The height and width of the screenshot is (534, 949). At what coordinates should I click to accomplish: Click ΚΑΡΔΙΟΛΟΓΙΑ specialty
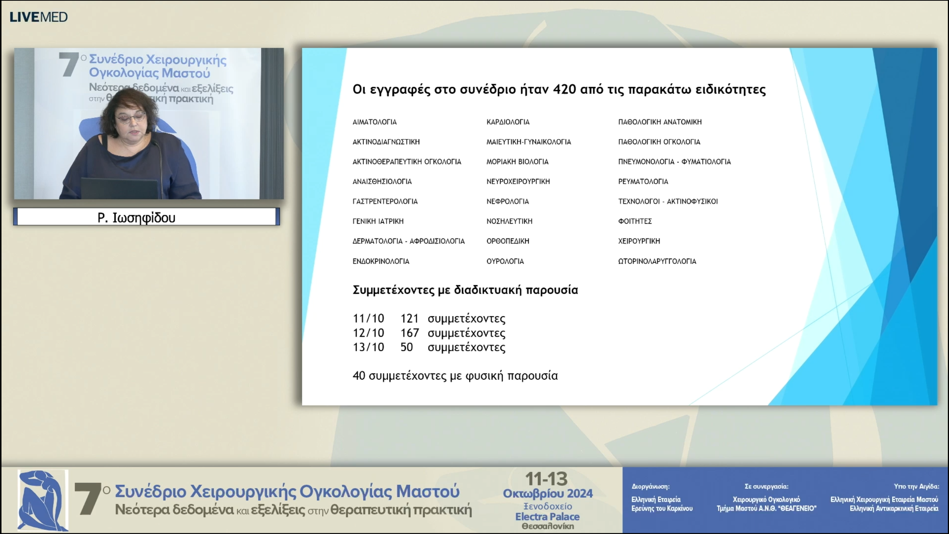[x=508, y=122]
